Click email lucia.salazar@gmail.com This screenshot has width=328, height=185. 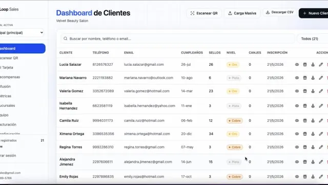click(144, 65)
